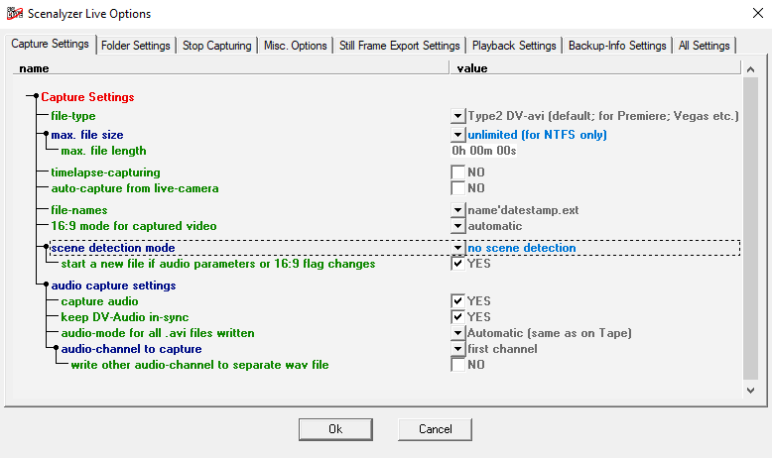772x458 pixels.
Task: Switch to the Folder Settings tab
Action: coord(137,46)
